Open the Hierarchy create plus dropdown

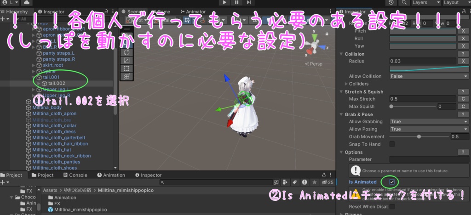click(5, 18)
